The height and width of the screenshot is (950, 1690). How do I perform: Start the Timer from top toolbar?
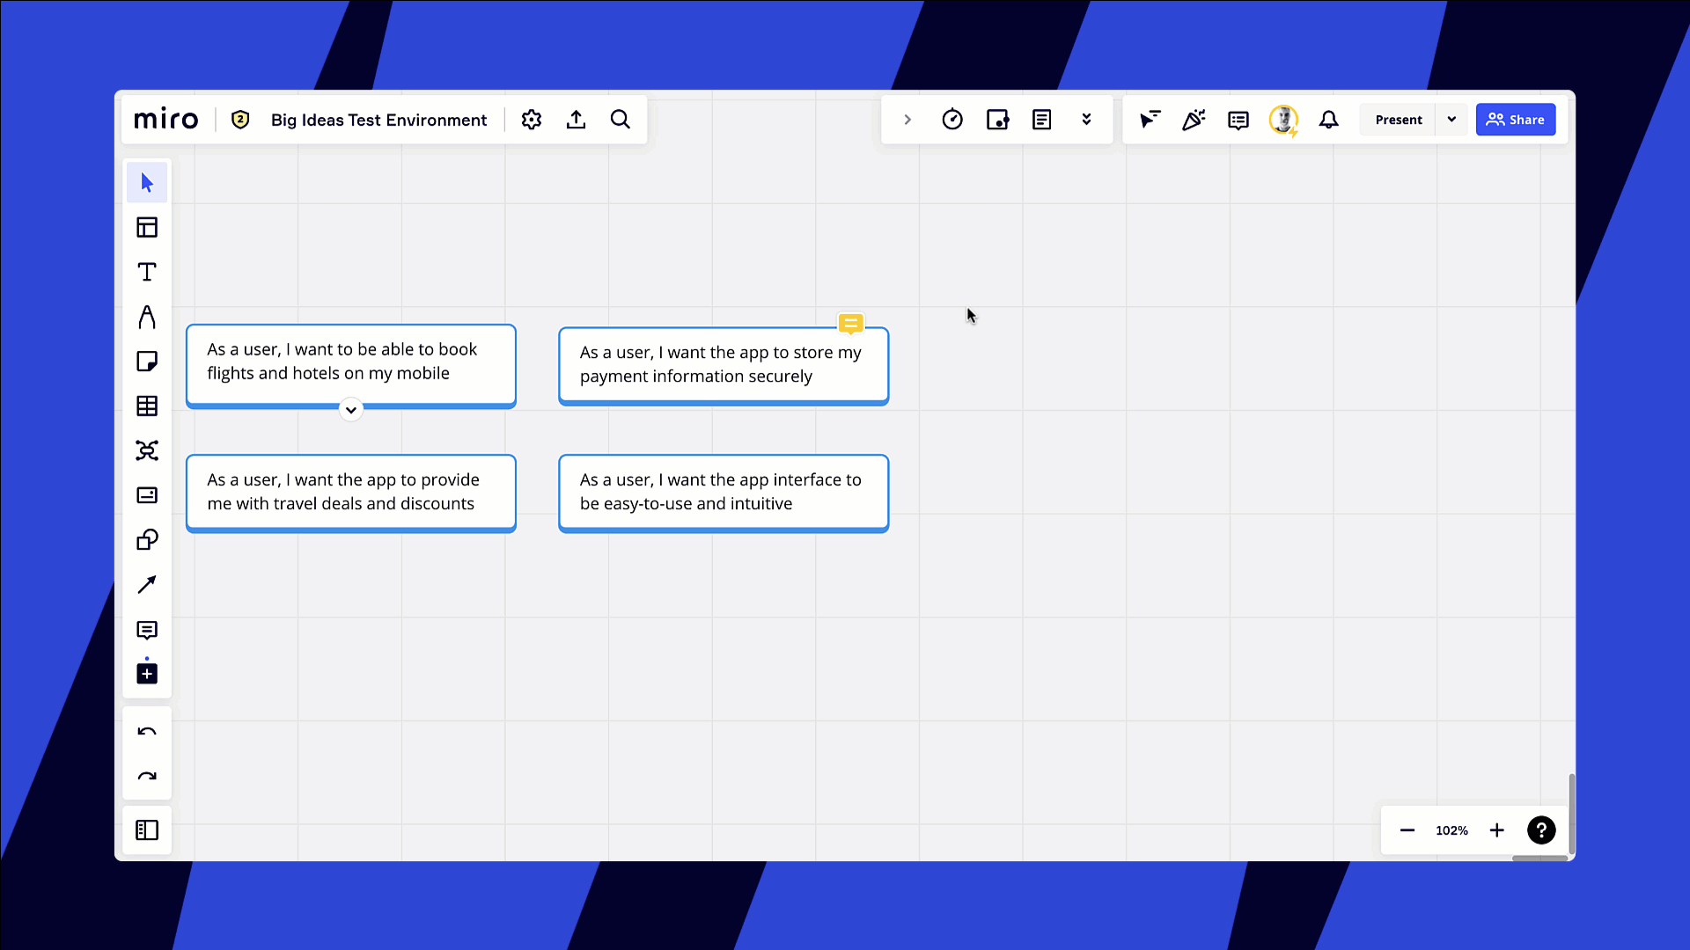(x=952, y=120)
